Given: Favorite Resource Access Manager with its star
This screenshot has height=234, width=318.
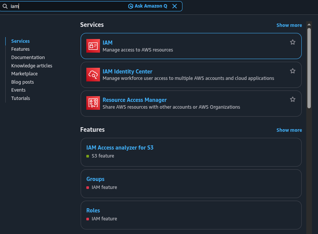Looking at the screenshot, I should [293, 99].
